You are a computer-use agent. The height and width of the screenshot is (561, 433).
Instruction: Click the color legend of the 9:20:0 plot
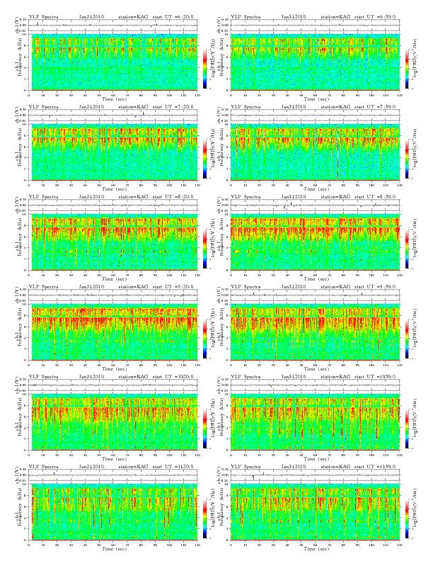pyautogui.click(x=204, y=339)
